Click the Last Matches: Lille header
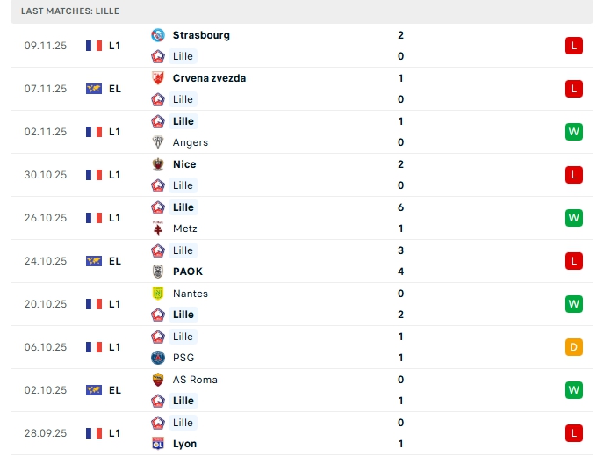This screenshot has height=457, width=604. point(69,11)
